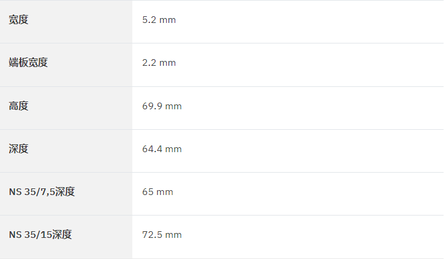Click the 高度 row label

19,106
